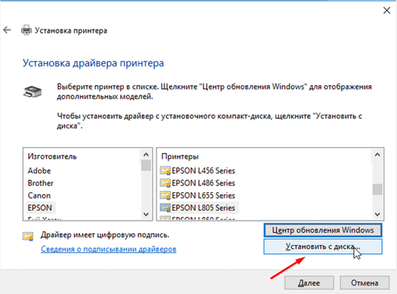
Task: Click the EPSON L486 Series driver icon
Action: click(x=166, y=183)
